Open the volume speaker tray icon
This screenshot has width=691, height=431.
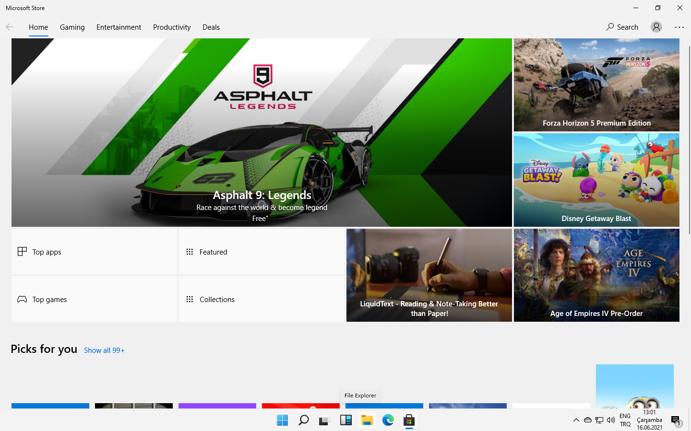click(x=611, y=420)
